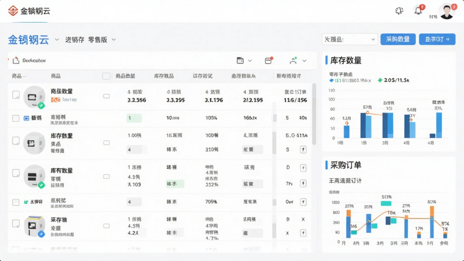Select the row checkbox for the 3.2.556 row
The height and width of the screenshot is (261, 464).
click(x=16, y=95)
